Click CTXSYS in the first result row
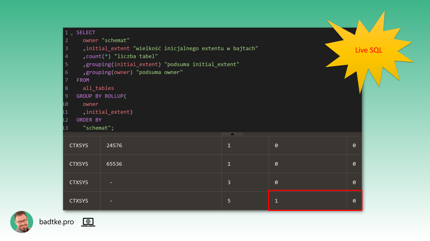This screenshot has width=430, height=241. pos(79,146)
